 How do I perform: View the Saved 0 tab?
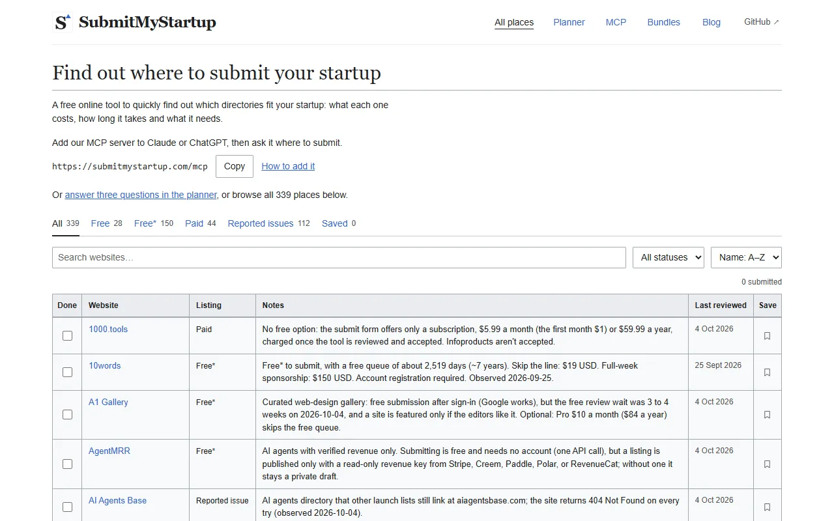click(x=339, y=223)
